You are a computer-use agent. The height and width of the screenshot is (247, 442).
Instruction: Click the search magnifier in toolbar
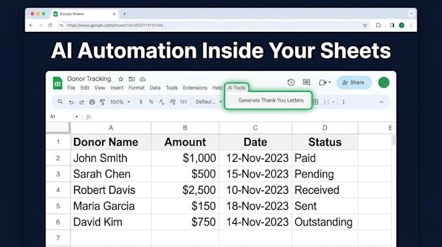[x=60, y=102]
